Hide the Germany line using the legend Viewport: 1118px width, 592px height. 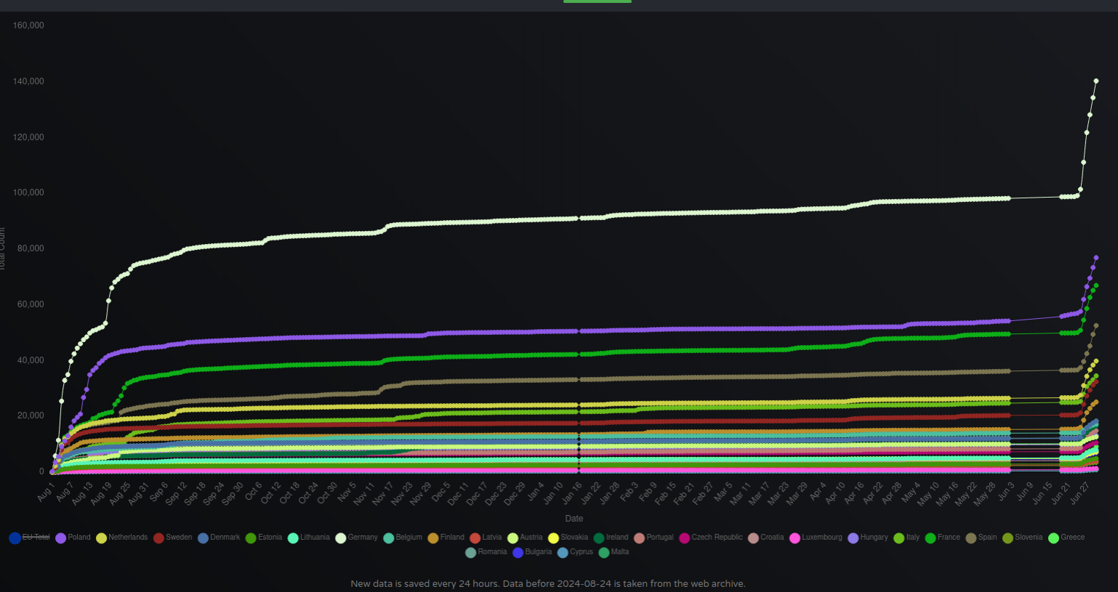click(356, 538)
